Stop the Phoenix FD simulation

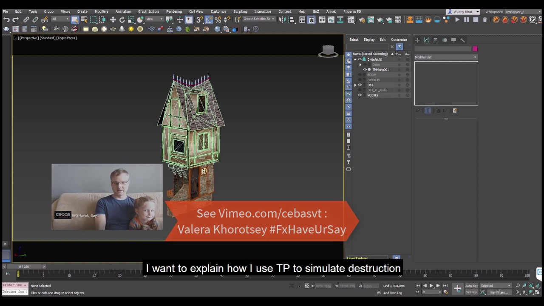pos(476,20)
